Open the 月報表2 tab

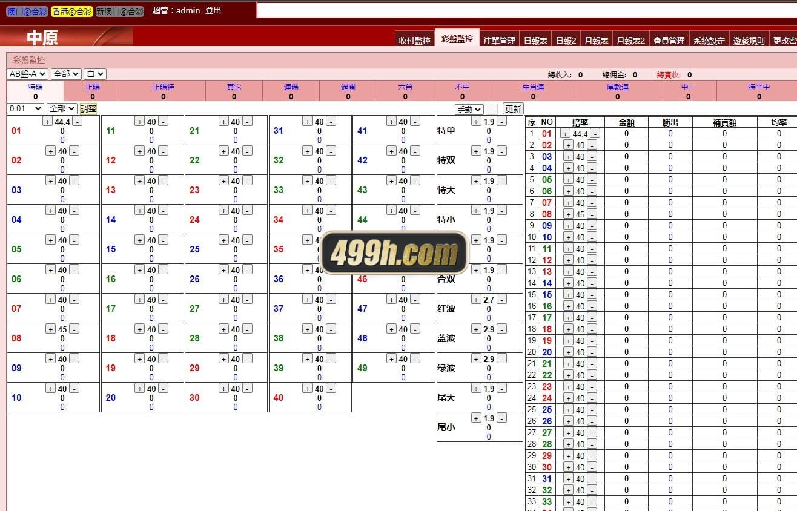[x=630, y=40]
